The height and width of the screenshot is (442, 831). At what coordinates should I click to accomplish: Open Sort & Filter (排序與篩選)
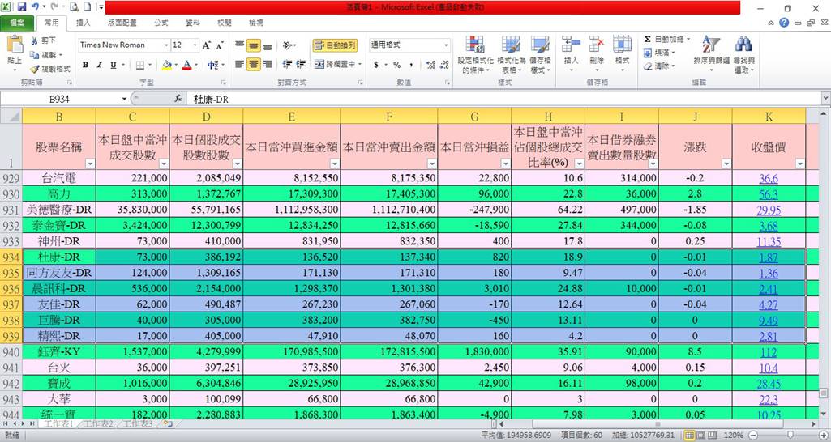[x=711, y=53]
